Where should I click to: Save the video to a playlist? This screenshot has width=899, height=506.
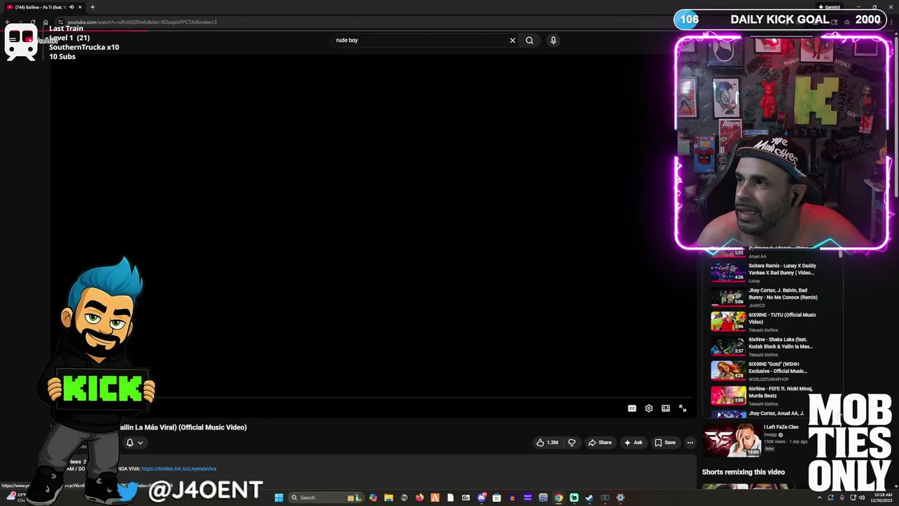pyautogui.click(x=665, y=443)
